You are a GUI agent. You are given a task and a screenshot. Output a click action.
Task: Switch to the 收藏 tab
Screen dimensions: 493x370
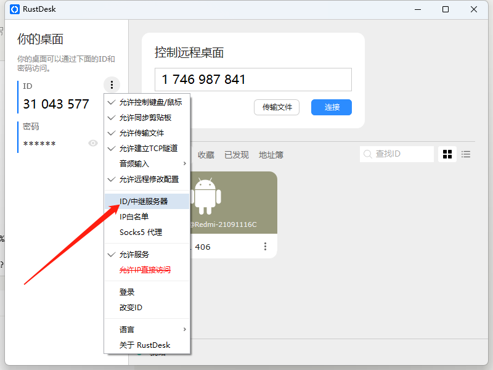[x=206, y=155]
